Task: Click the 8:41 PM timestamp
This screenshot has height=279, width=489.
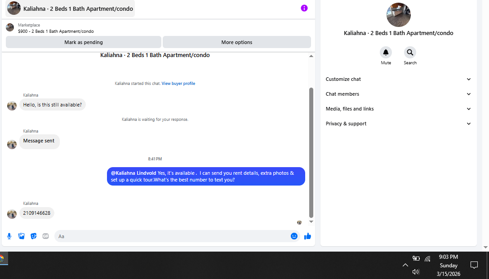Action: pyautogui.click(x=155, y=159)
